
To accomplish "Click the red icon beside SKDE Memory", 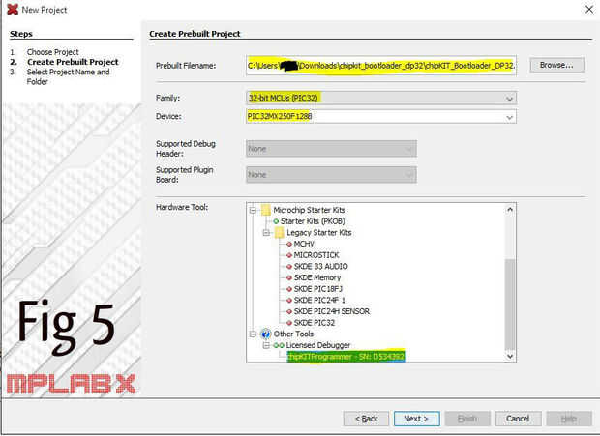I will coord(289,277).
